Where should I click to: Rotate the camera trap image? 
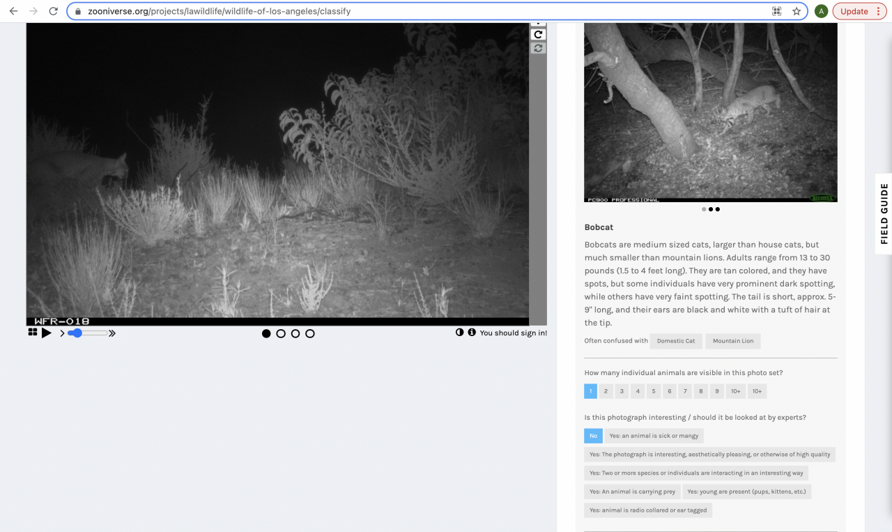(538, 34)
